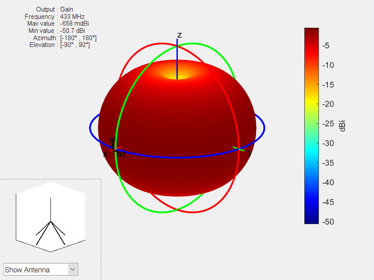Click the dBi colorbar gradient
The width and height of the screenshot is (374, 280).
point(312,126)
